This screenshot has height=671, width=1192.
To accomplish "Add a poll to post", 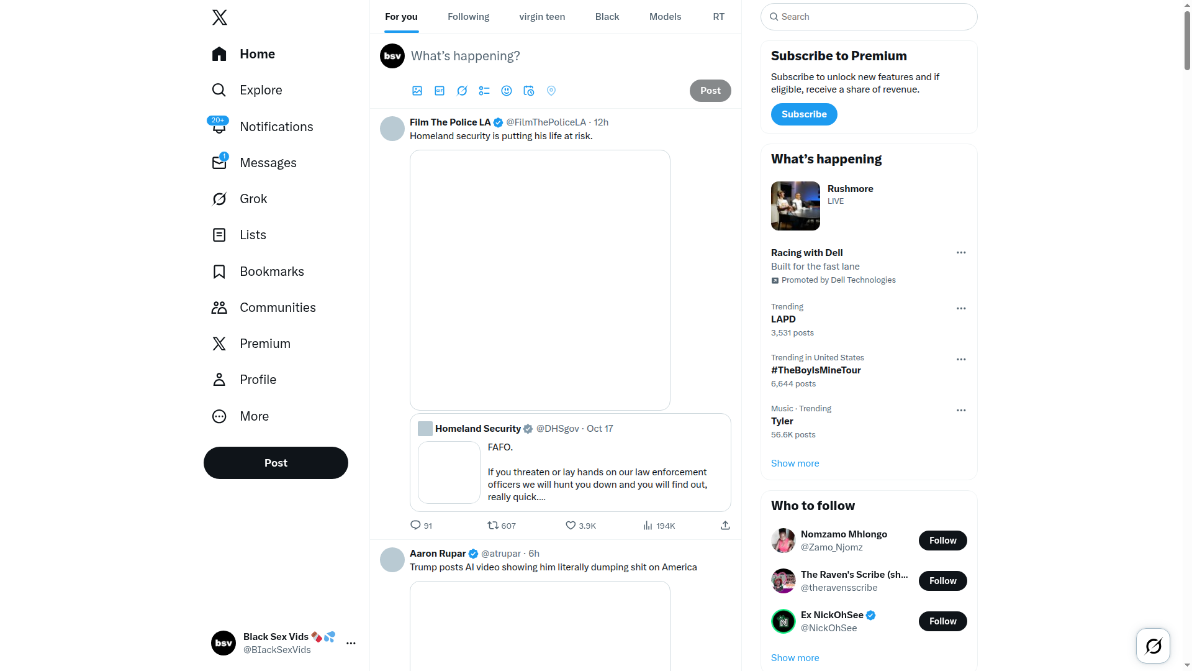I will pos(484,91).
